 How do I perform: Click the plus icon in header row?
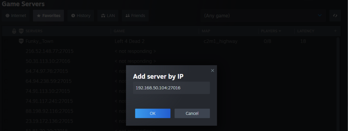(335, 31)
